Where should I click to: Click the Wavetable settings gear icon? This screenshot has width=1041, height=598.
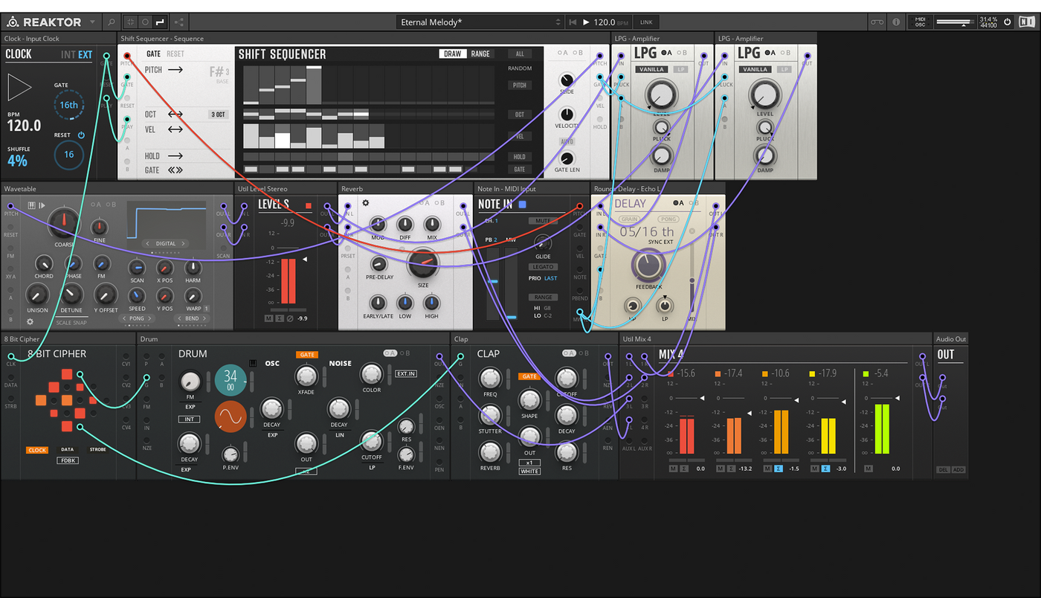click(30, 322)
